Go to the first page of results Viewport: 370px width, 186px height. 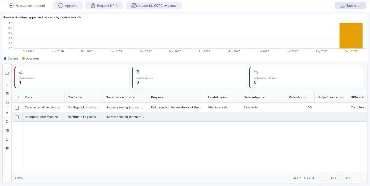318,178
